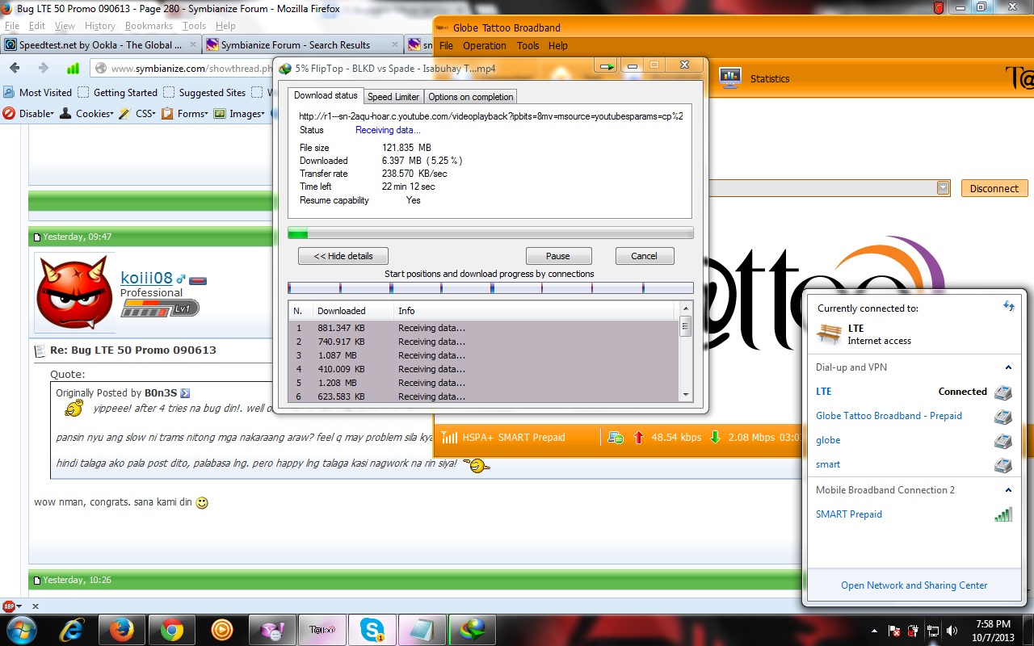Switch to Firefox on taskbar
The height and width of the screenshot is (646, 1034).
[x=122, y=629]
